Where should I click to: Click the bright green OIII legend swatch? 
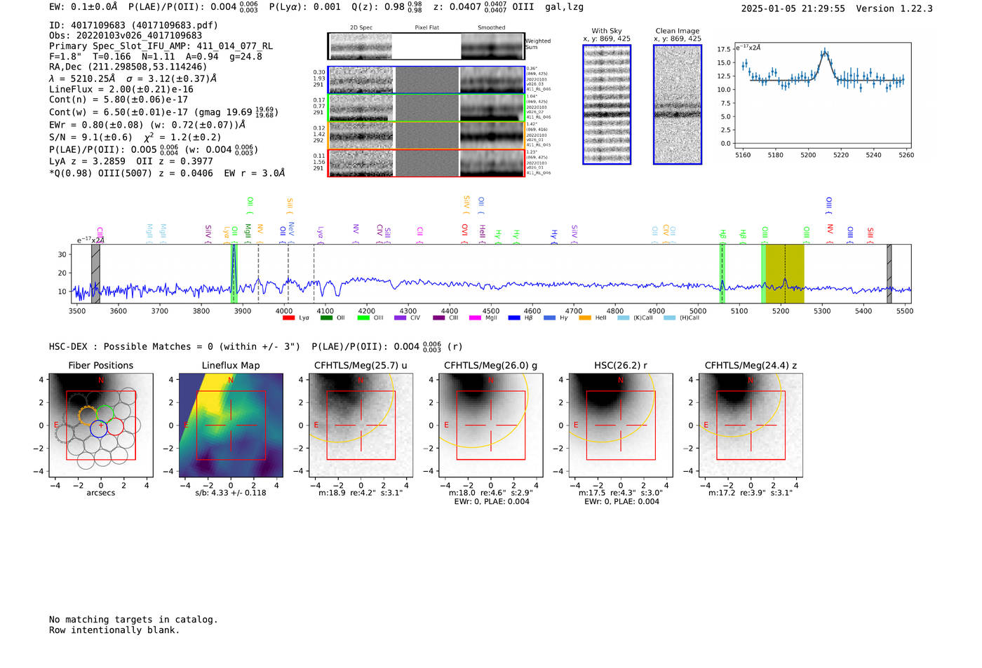coord(363,318)
